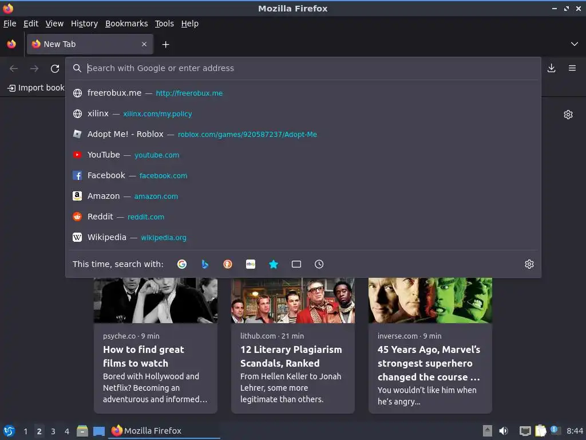Search this time with Google icon
This screenshot has width=586, height=440.
tap(182, 264)
